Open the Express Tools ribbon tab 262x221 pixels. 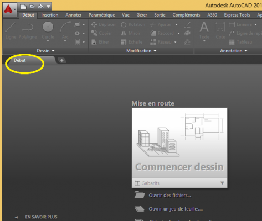pyautogui.click(x=237, y=15)
